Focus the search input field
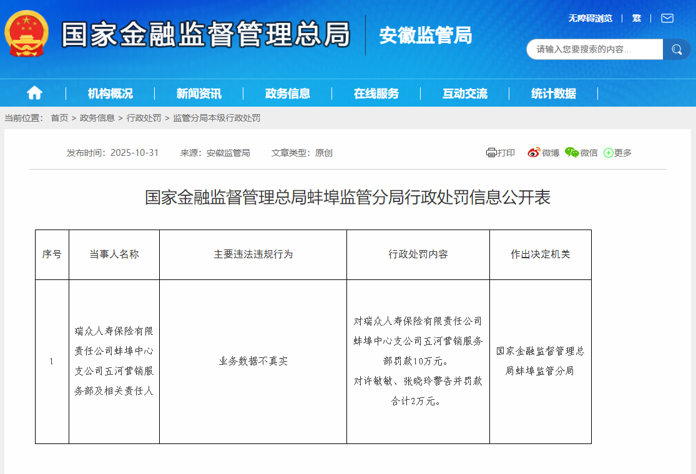 click(x=595, y=49)
